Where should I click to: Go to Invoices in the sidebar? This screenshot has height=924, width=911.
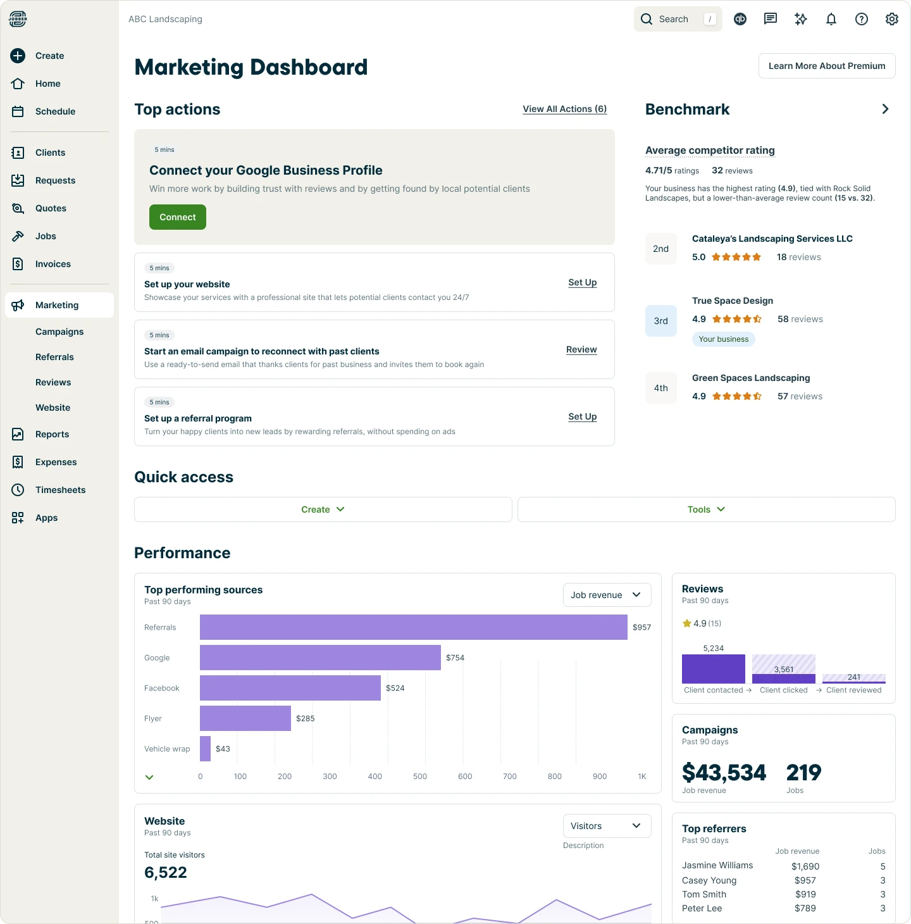pyautogui.click(x=53, y=264)
